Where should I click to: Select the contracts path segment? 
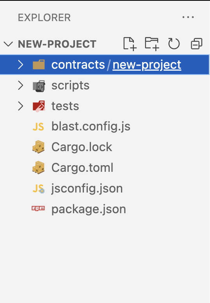pyautogui.click(x=78, y=64)
